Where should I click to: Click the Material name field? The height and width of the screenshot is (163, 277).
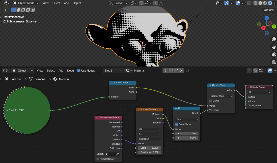147,71
